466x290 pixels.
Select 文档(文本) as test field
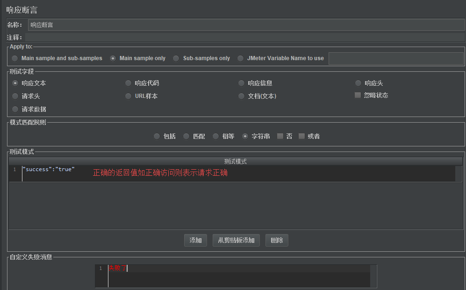point(241,96)
